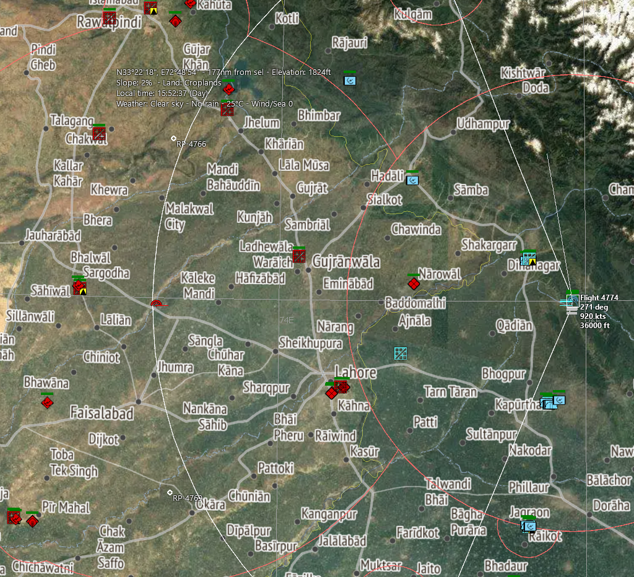Image resolution: width=634 pixels, height=577 pixels.
Task: Select the hostile unit at far bottom-left
Action: click(x=14, y=518)
